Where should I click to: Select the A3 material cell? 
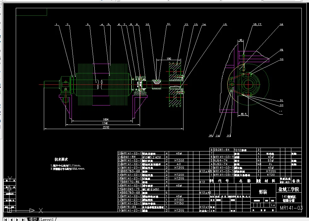[x=178, y=164]
